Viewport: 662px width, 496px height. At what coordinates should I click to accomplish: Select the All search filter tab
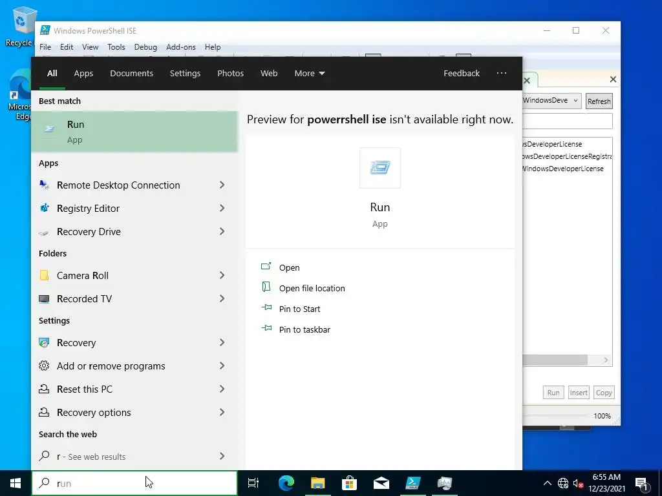[52, 74]
